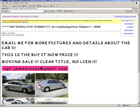This screenshot has height=108, width=140.
Task: Expand the Google search type 'G' dropdown
Action: 10,11
